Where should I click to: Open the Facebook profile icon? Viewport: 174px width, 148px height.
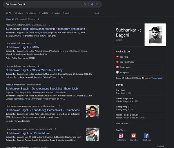[146, 136]
